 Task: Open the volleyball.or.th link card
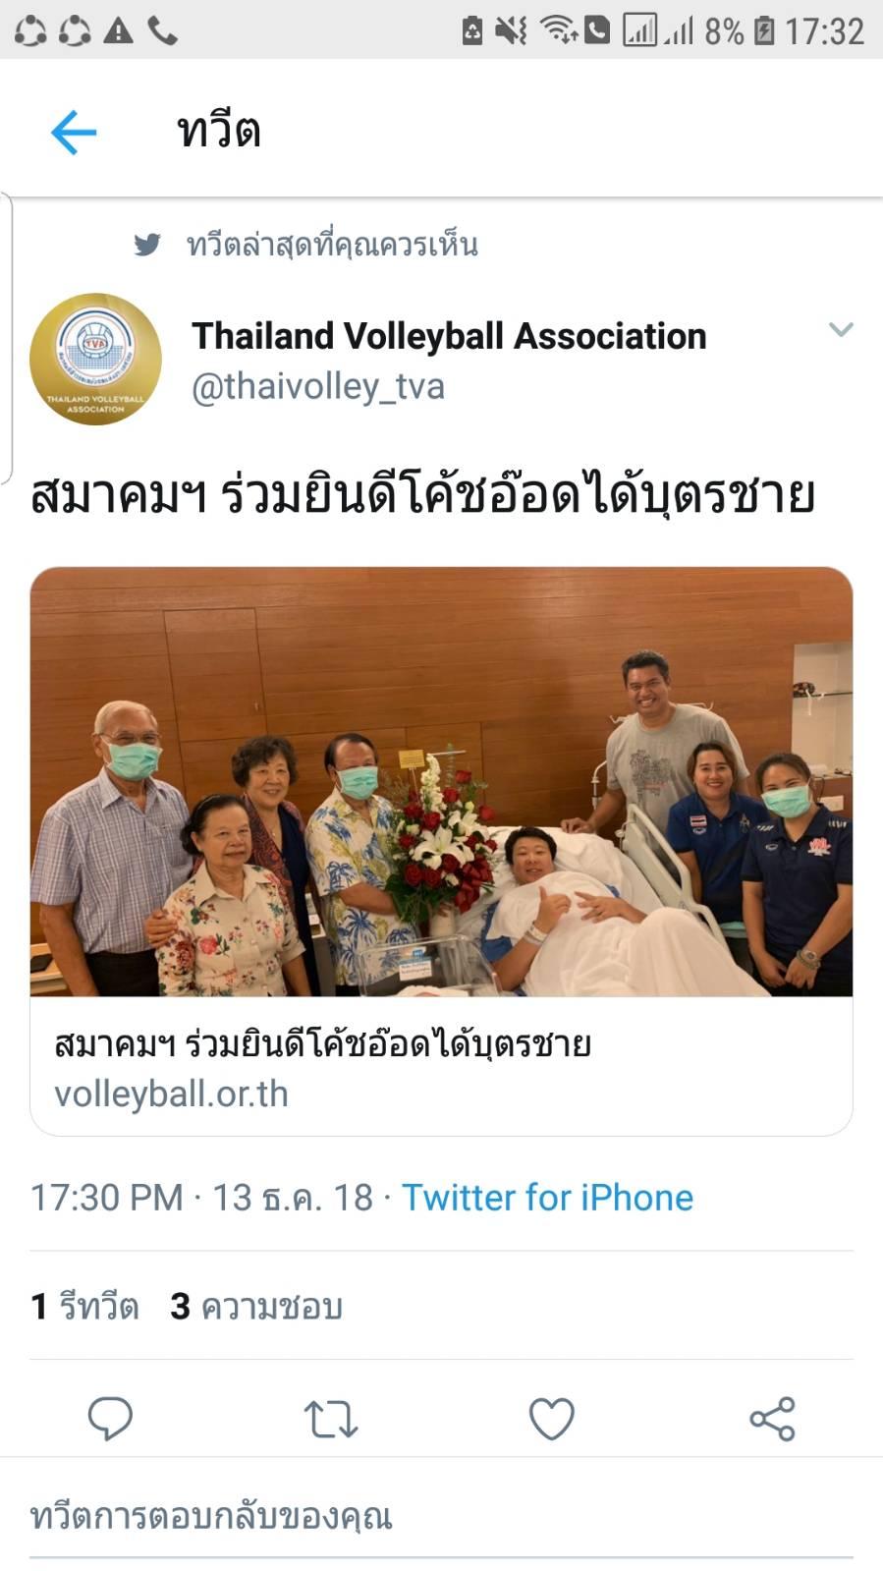click(441, 1067)
